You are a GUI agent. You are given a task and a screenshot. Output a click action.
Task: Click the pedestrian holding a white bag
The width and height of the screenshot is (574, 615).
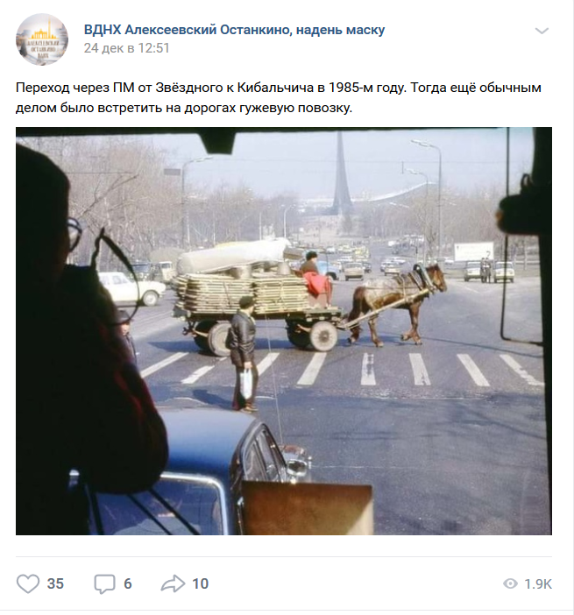coord(243,354)
